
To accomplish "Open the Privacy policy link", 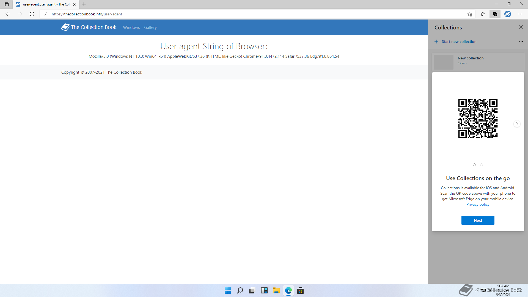I will click(478, 204).
